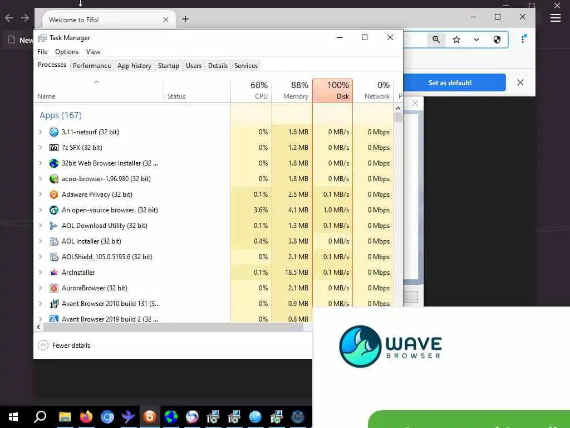Expand the Avant Browser 2010 build 131 row
This screenshot has height=428, width=570.
(41, 304)
